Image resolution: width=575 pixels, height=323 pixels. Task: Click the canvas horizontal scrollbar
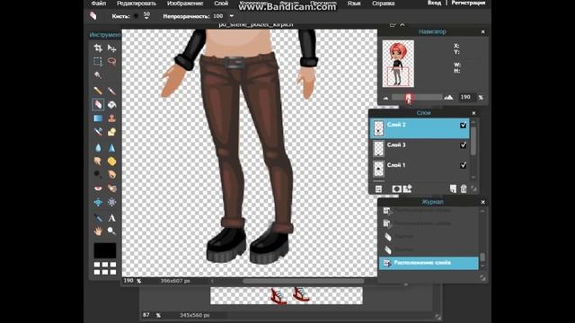click(x=304, y=281)
